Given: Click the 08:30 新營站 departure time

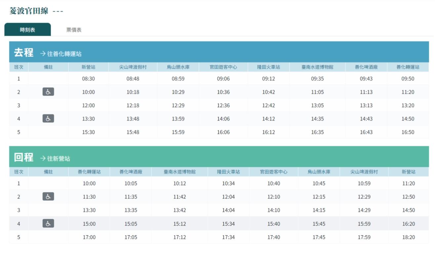Looking at the screenshot, I should 88,79.
